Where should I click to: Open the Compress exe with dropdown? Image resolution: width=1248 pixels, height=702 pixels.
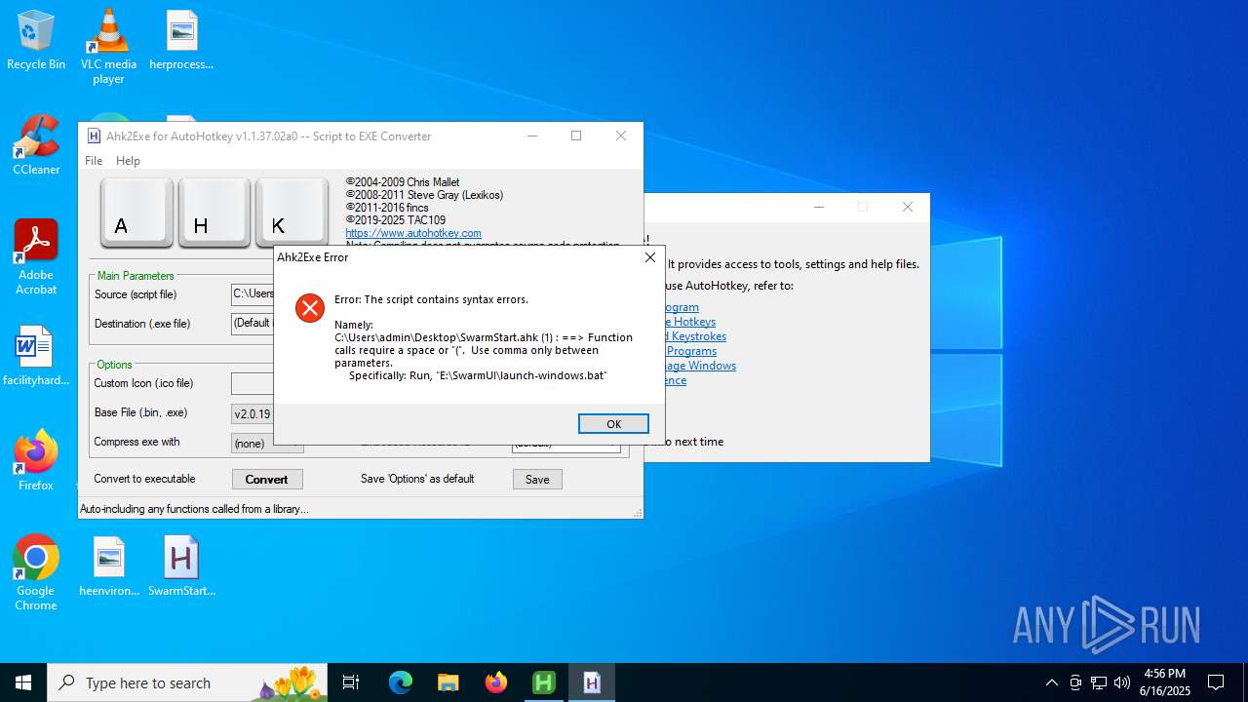pos(266,443)
